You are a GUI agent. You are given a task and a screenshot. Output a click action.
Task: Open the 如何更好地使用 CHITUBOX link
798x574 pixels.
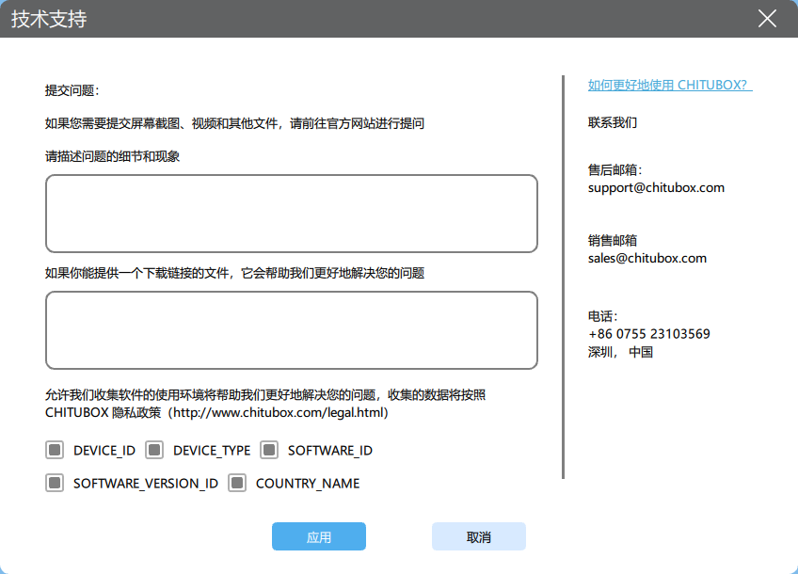point(668,86)
